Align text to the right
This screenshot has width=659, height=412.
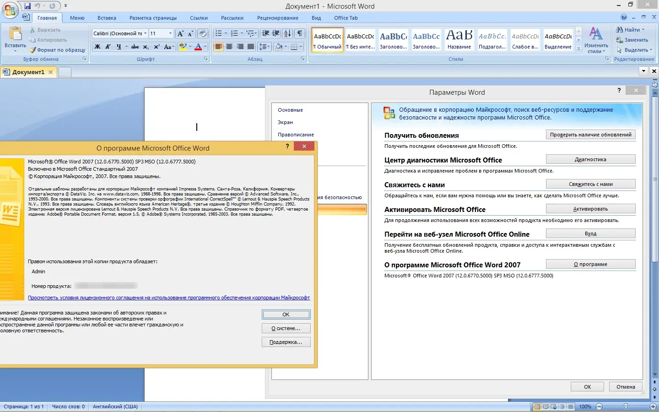[240, 47]
